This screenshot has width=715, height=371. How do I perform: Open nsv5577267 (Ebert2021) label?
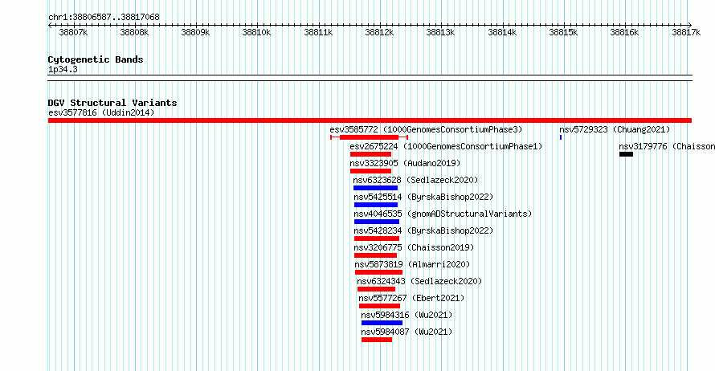tap(411, 298)
